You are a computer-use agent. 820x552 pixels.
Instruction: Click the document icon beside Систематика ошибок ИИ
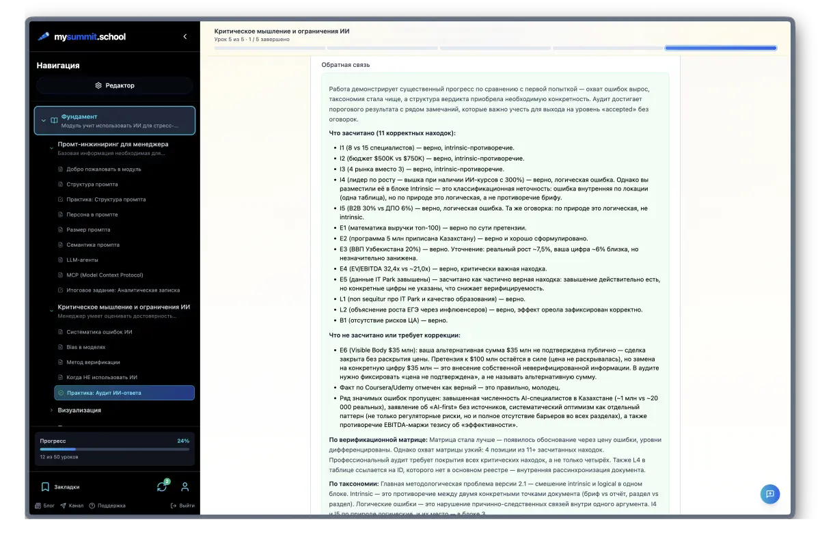[60, 332]
